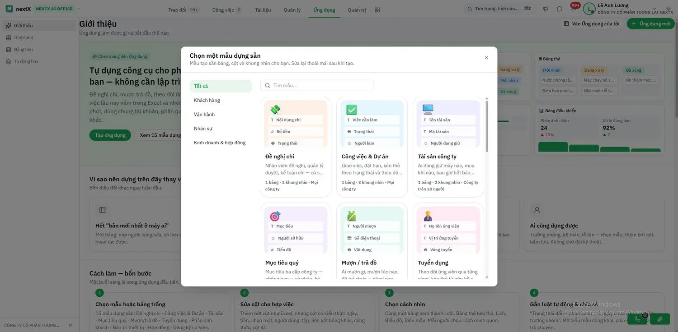Open the 'Tài liệu' top menu
678x332 pixels.
(263, 10)
